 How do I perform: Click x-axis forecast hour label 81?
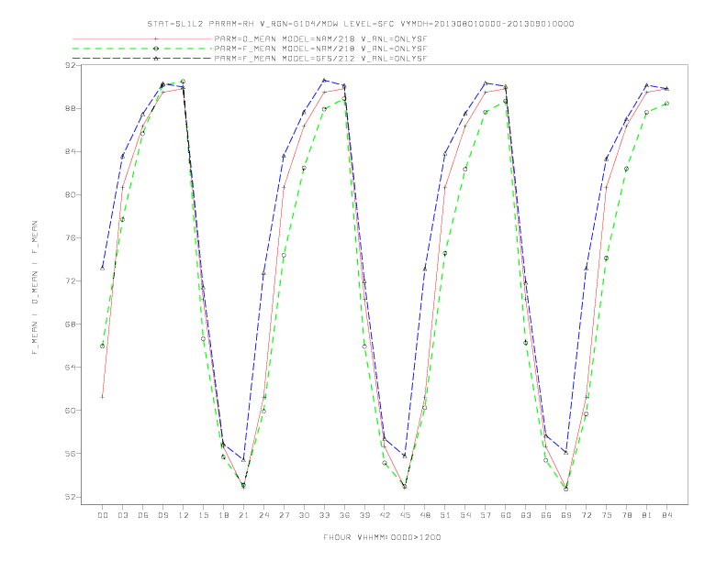click(x=647, y=515)
